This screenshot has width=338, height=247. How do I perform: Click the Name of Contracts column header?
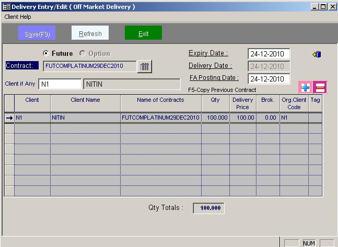tap(160, 100)
